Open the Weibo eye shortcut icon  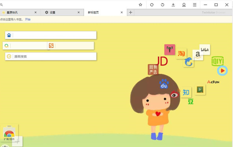175,94
